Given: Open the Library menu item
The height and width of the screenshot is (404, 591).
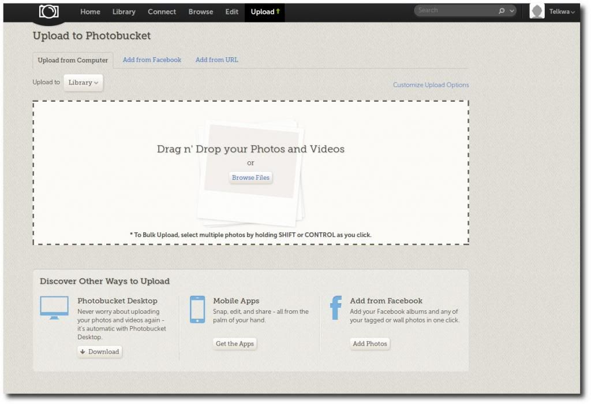Looking at the screenshot, I should 124,12.
